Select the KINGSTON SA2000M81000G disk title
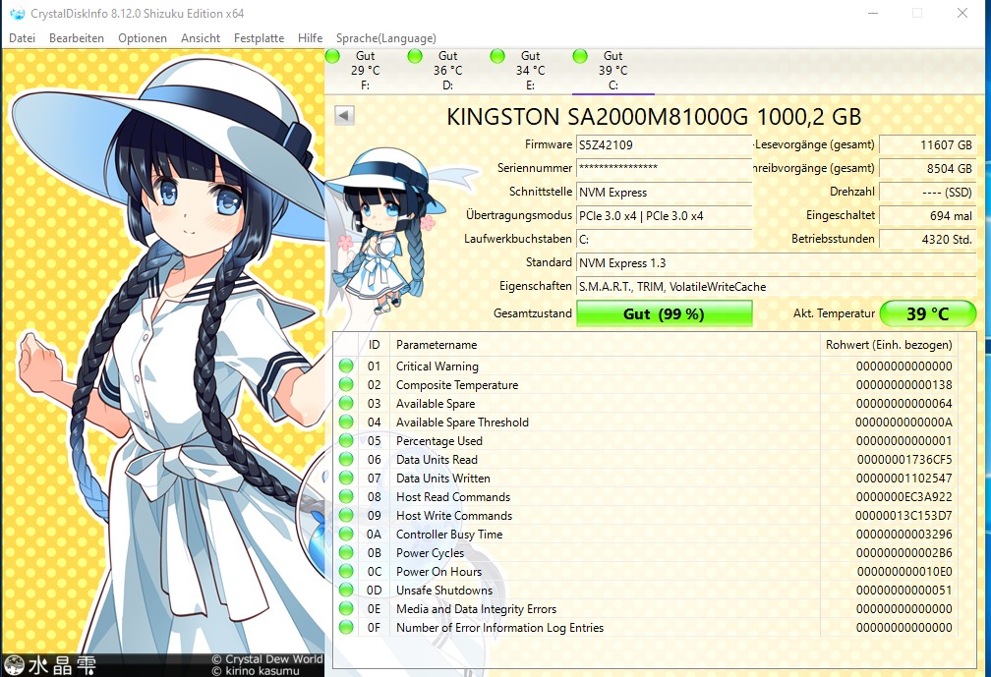991x677 pixels. point(654,117)
